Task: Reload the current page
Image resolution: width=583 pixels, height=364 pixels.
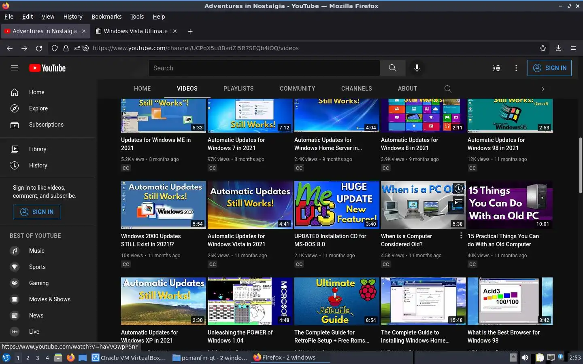Action: tap(39, 48)
